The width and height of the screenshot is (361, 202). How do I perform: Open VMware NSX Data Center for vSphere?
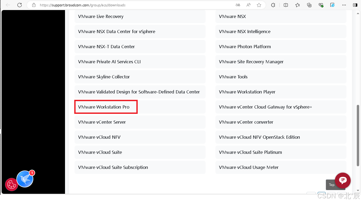[140, 32]
